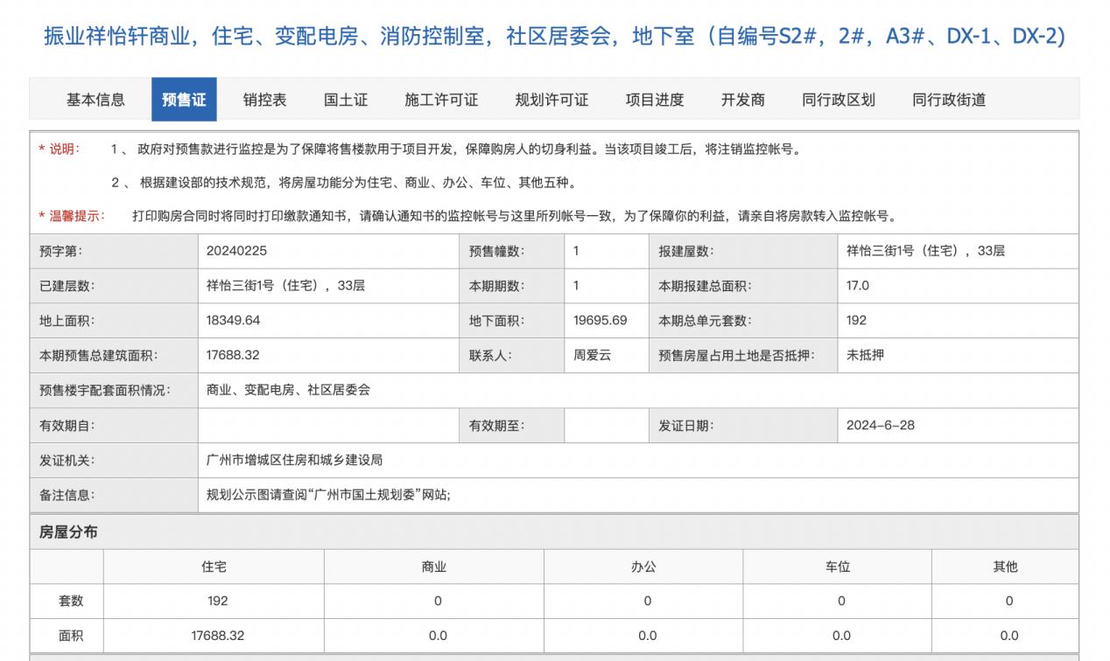Open the 开发商 tab
The width and height of the screenshot is (1110, 661).
coord(743,100)
